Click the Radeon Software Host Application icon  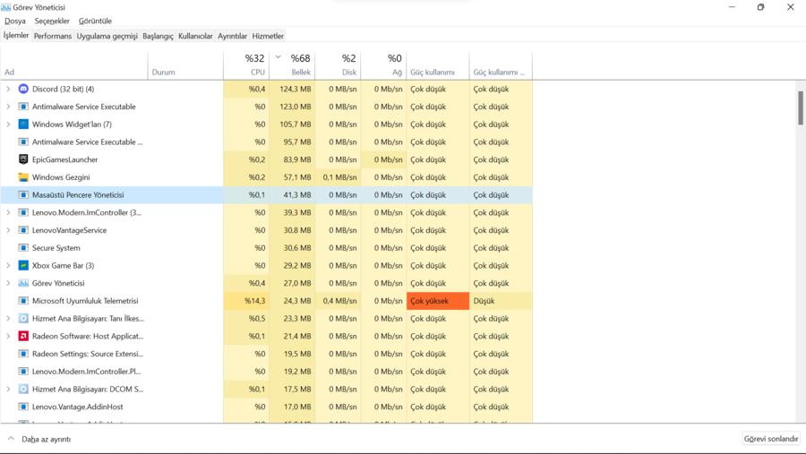(23, 337)
